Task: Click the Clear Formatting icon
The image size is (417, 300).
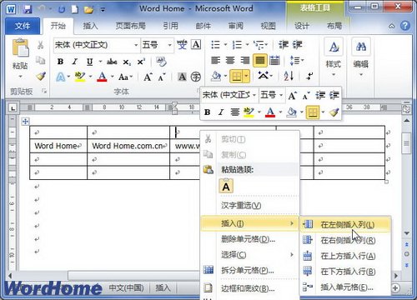Action: pos(161,62)
